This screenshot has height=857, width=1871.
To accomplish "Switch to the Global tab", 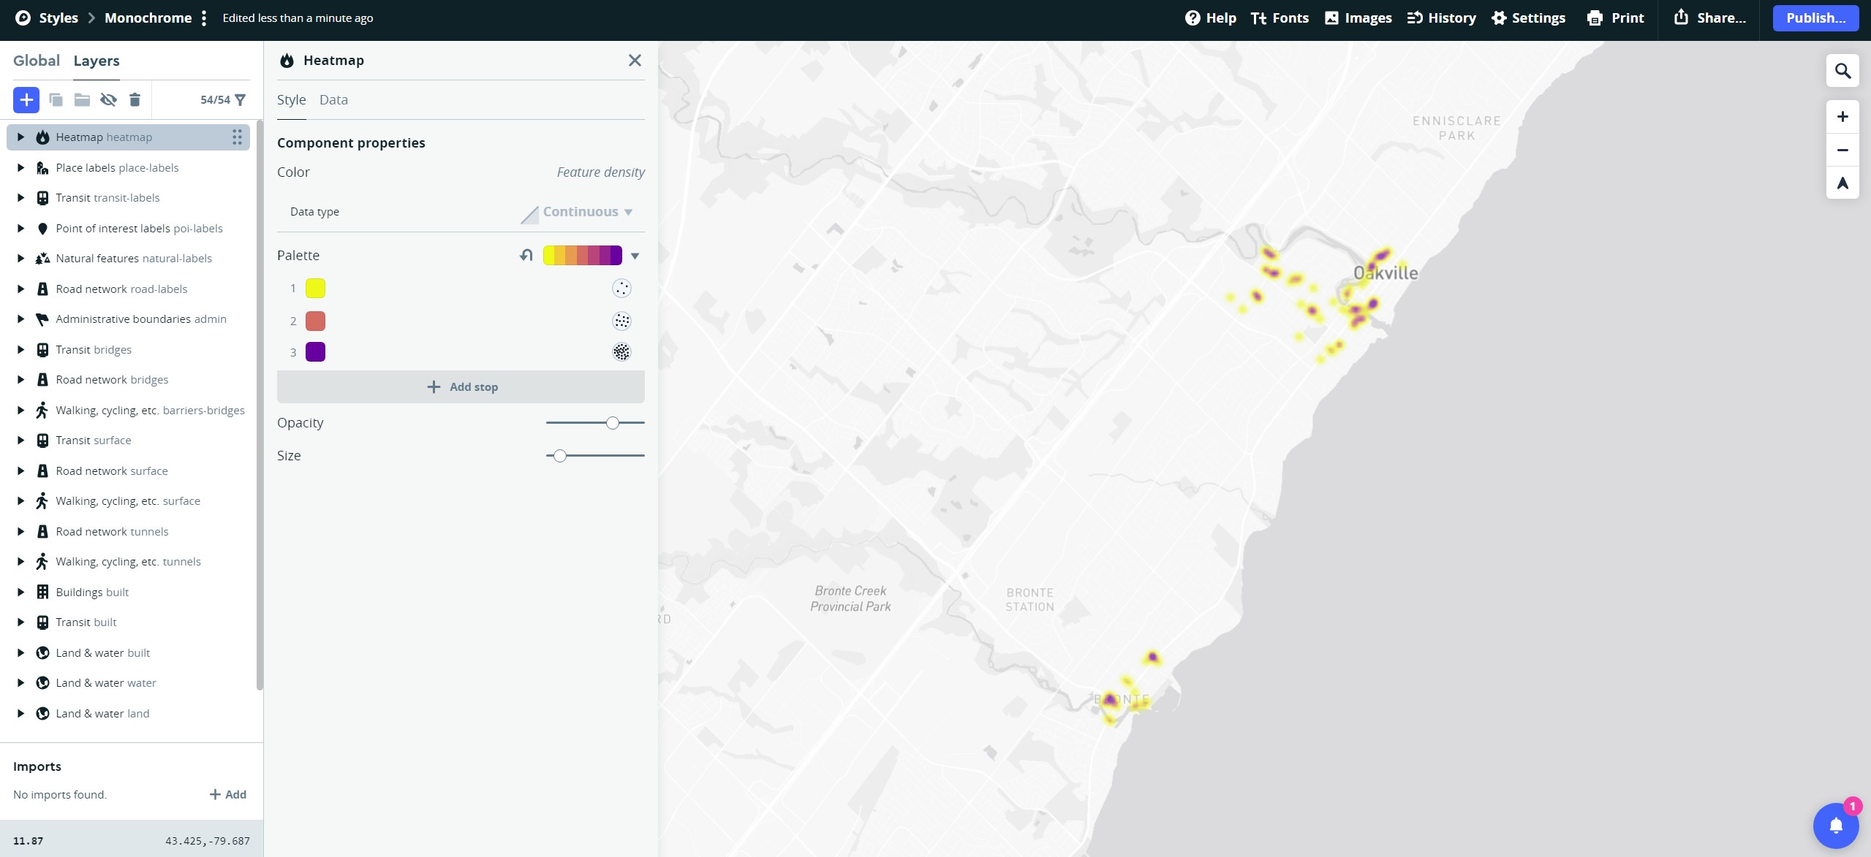I will coord(37,61).
